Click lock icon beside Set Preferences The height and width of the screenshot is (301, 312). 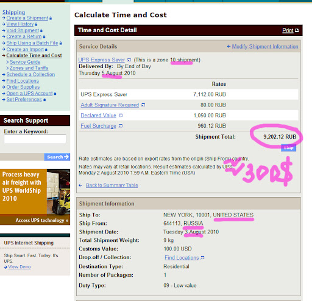click(x=44, y=100)
